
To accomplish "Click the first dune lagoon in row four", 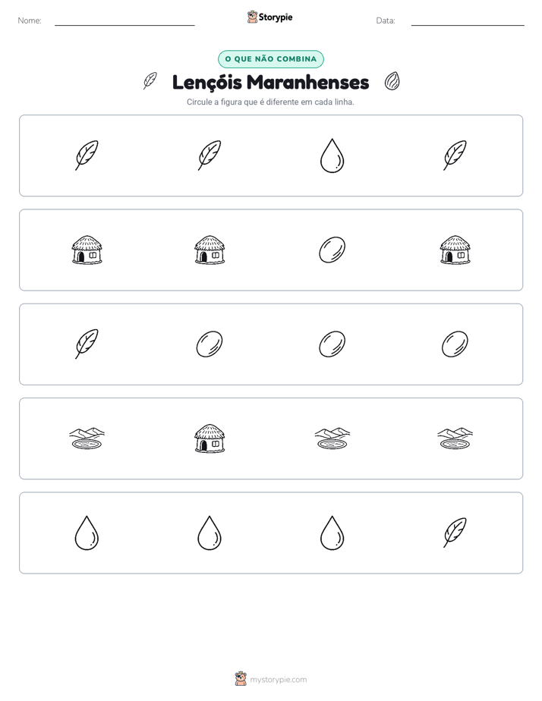I will click(87, 439).
